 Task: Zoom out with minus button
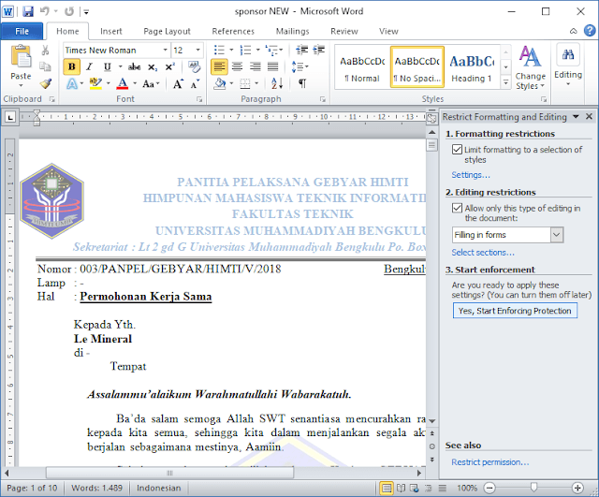tap(489, 488)
